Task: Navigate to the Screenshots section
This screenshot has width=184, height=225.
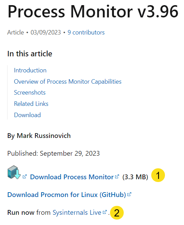Action: tap(30, 93)
